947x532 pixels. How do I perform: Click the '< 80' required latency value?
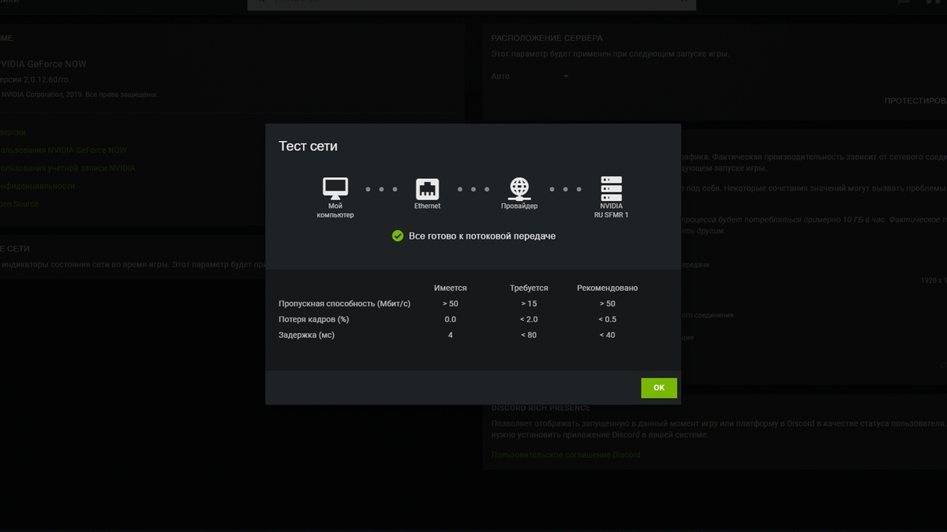tap(529, 335)
